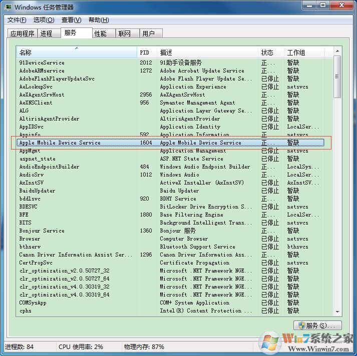Go to the 性能 tab

100,33
